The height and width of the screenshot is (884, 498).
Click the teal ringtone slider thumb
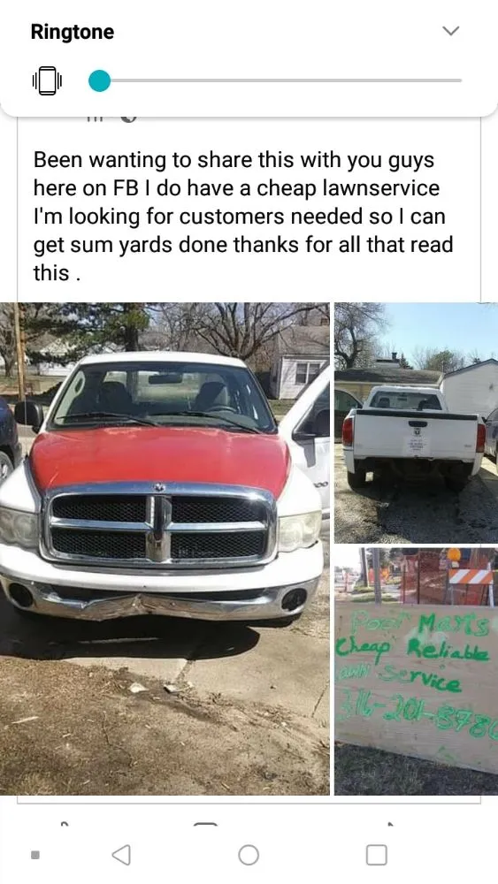coord(100,80)
